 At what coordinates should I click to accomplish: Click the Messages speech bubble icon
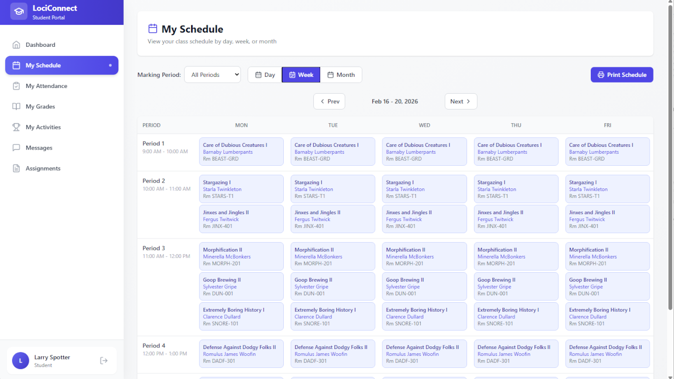tap(16, 148)
